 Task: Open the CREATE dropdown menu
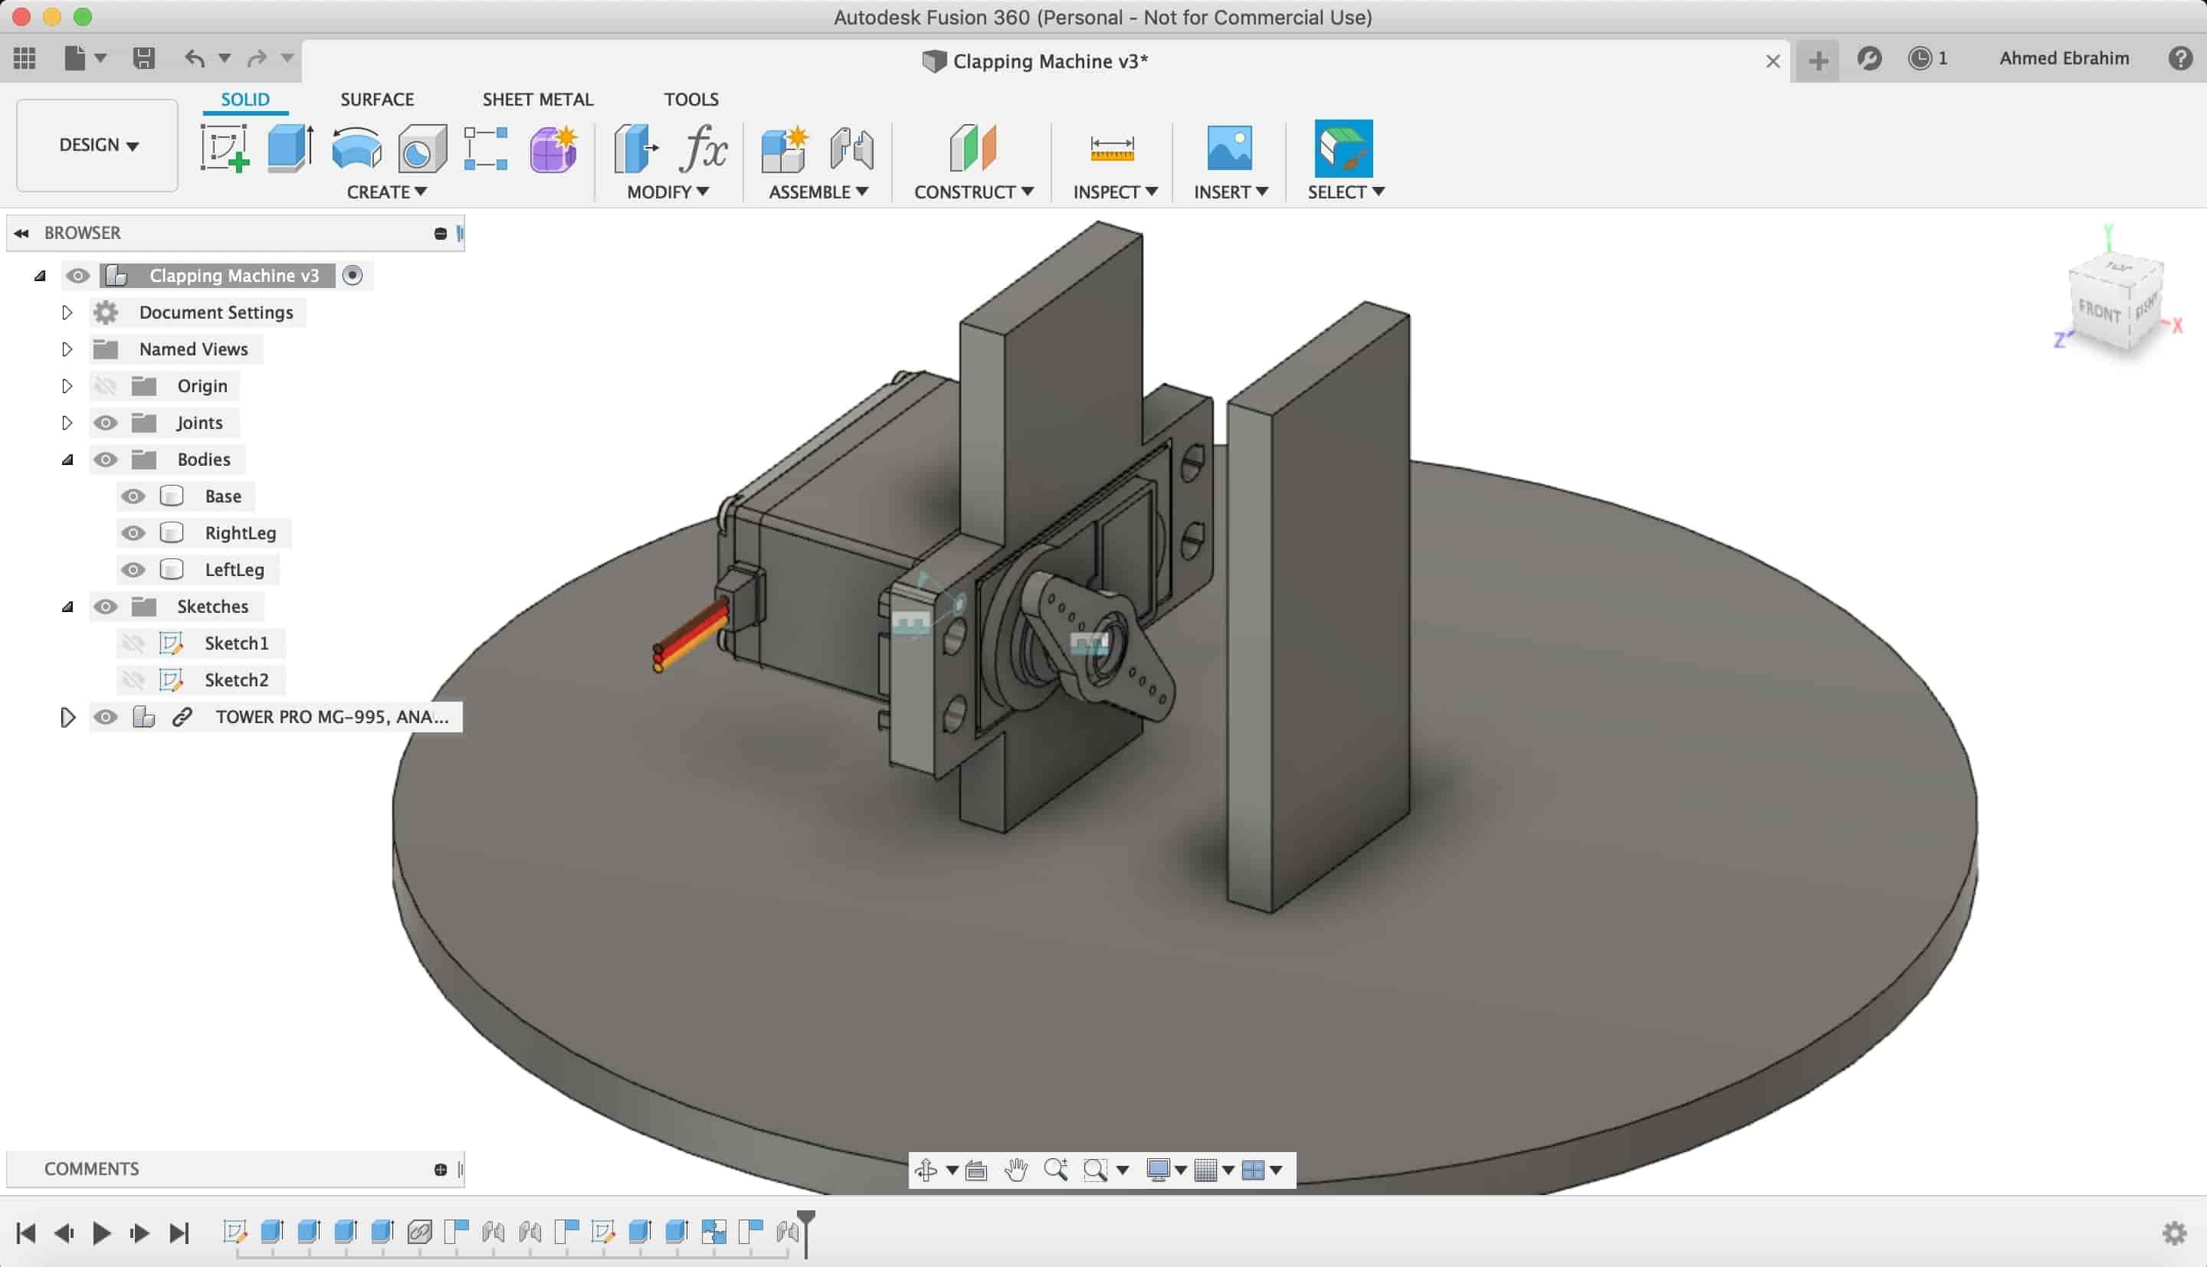(386, 192)
